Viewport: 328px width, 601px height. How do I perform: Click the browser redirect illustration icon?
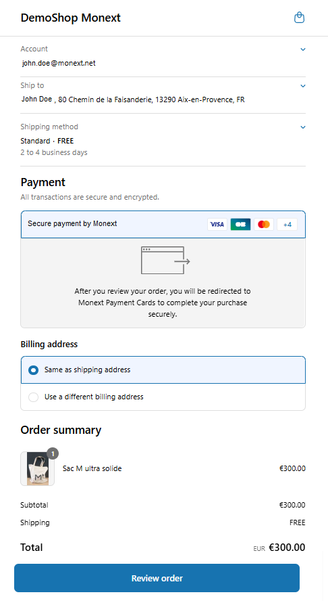(165, 261)
